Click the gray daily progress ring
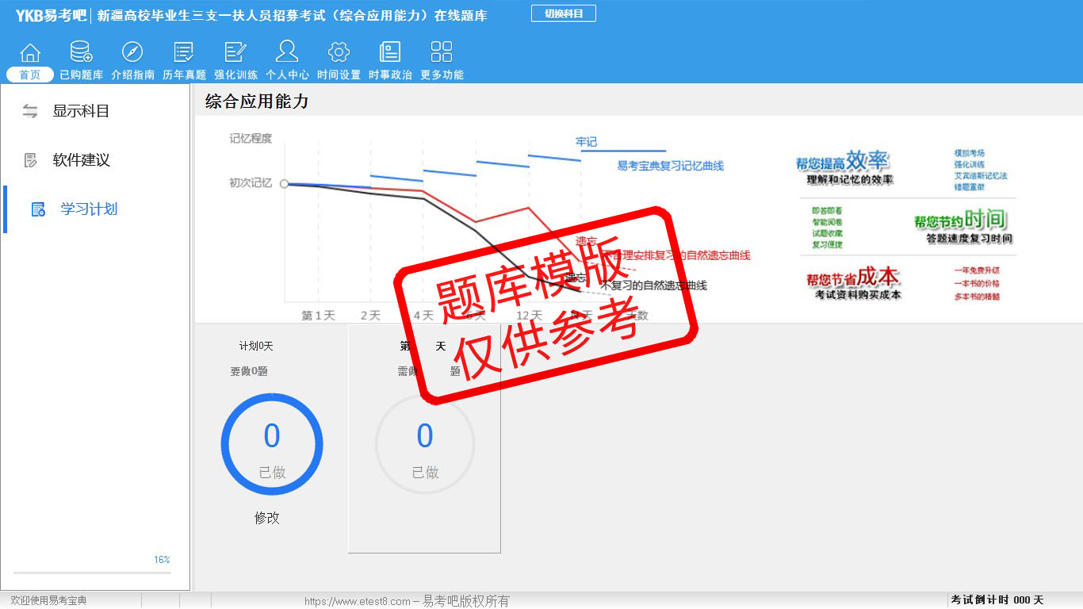The height and width of the screenshot is (609, 1083). click(425, 444)
